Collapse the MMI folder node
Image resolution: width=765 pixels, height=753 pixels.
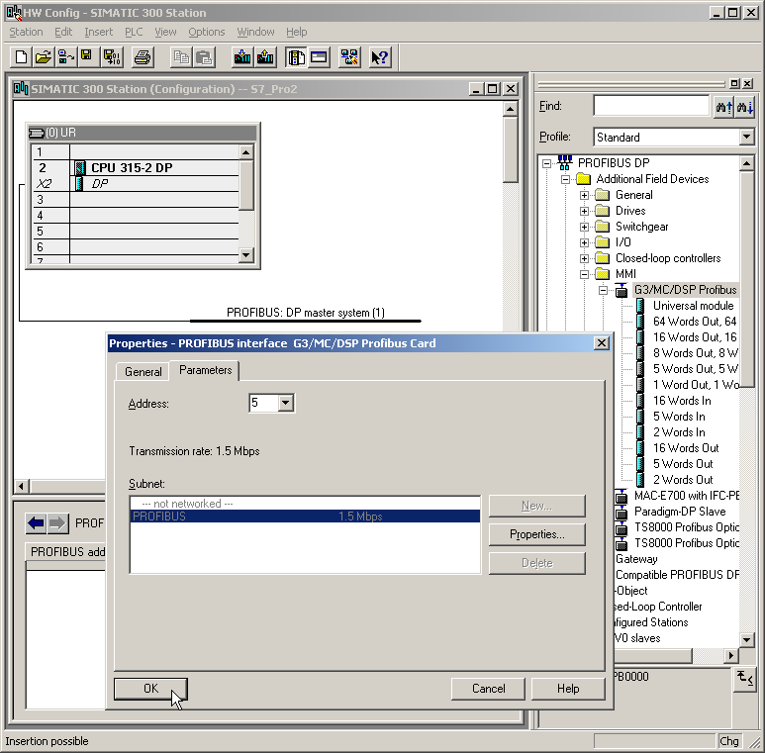click(x=584, y=274)
